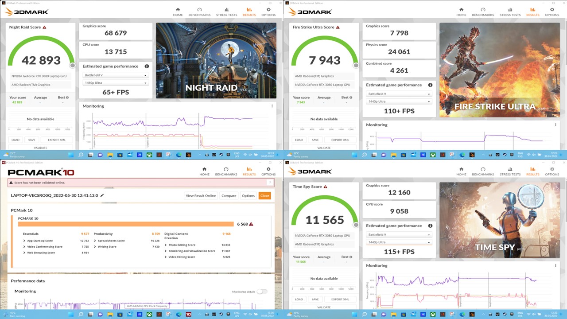Click the Compare button in PCMark 10
Viewport: 567px width, 319px height.
click(229, 196)
